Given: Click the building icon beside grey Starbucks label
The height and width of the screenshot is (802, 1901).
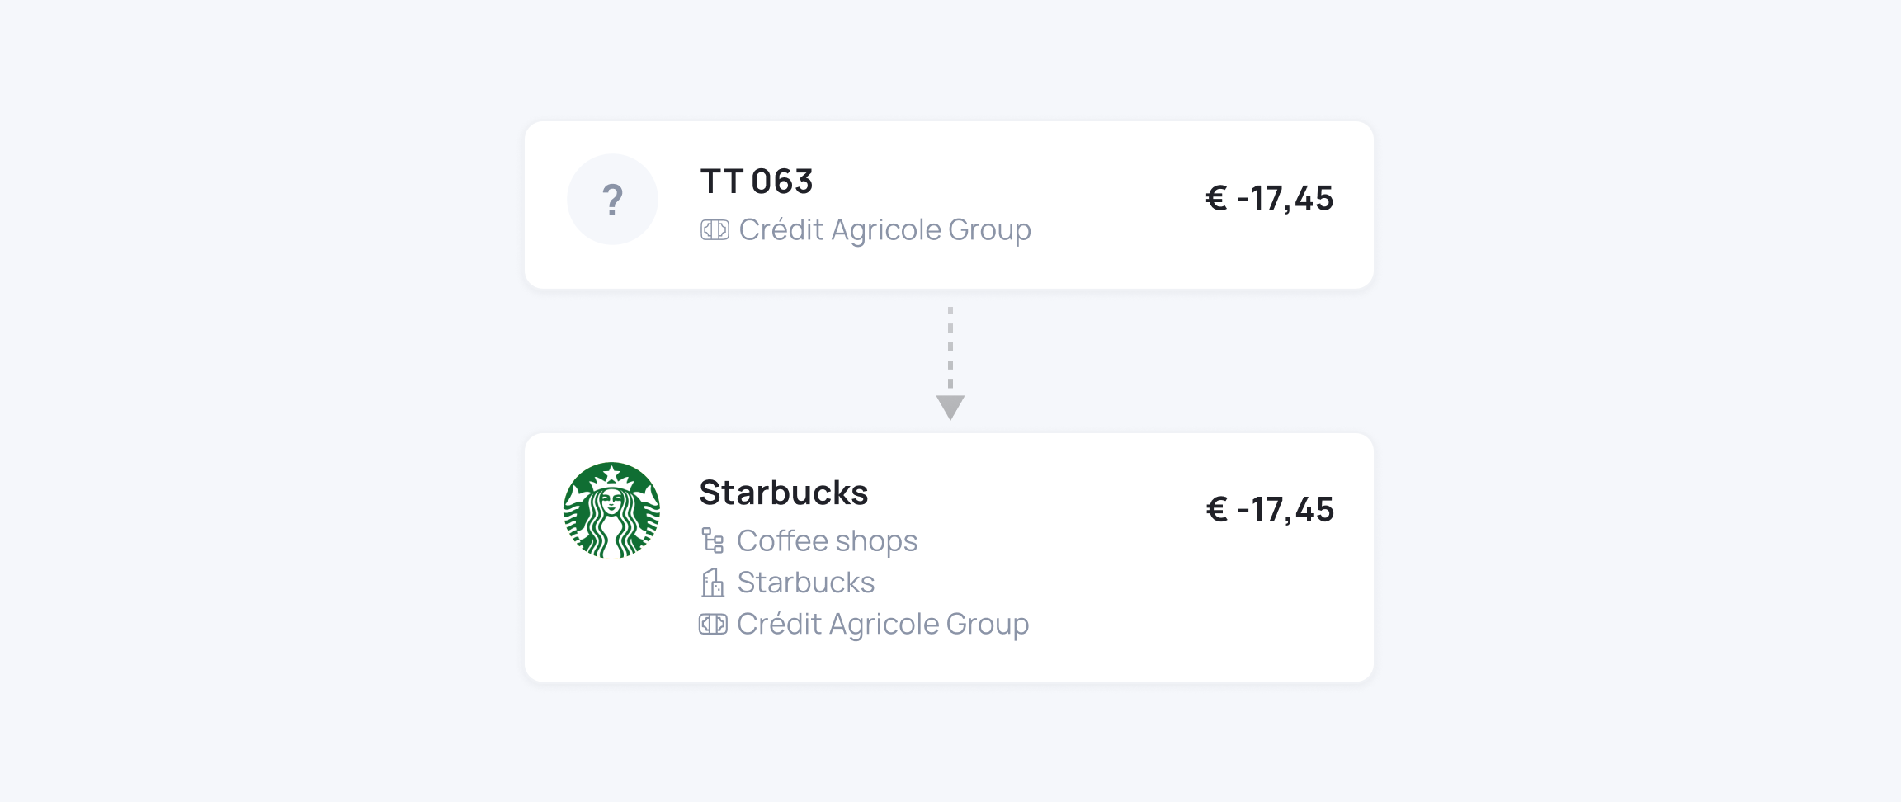Looking at the screenshot, I should (713, 583).
